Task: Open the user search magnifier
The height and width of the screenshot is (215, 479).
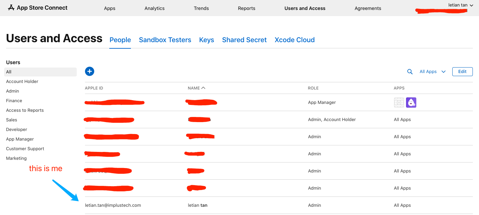Action: click(410, 72)
